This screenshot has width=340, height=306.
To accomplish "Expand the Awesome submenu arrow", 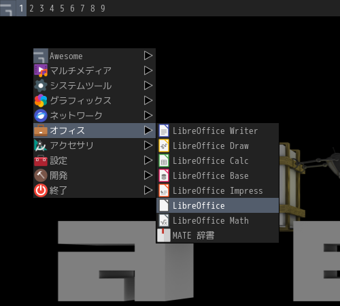I will tap(148, 56).
